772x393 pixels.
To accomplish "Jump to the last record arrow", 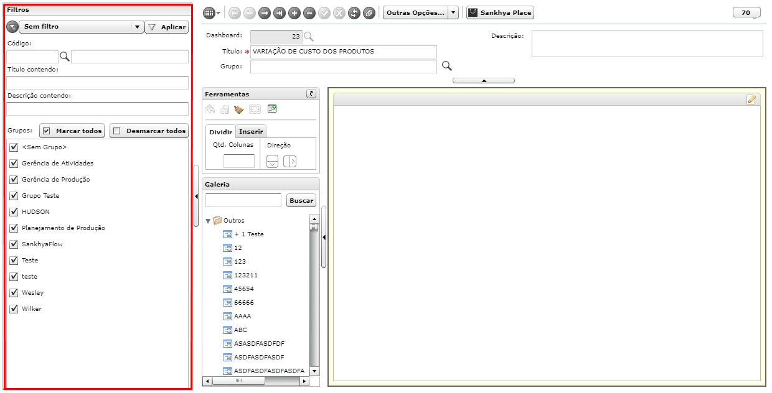I will click(x=279, y=12).
